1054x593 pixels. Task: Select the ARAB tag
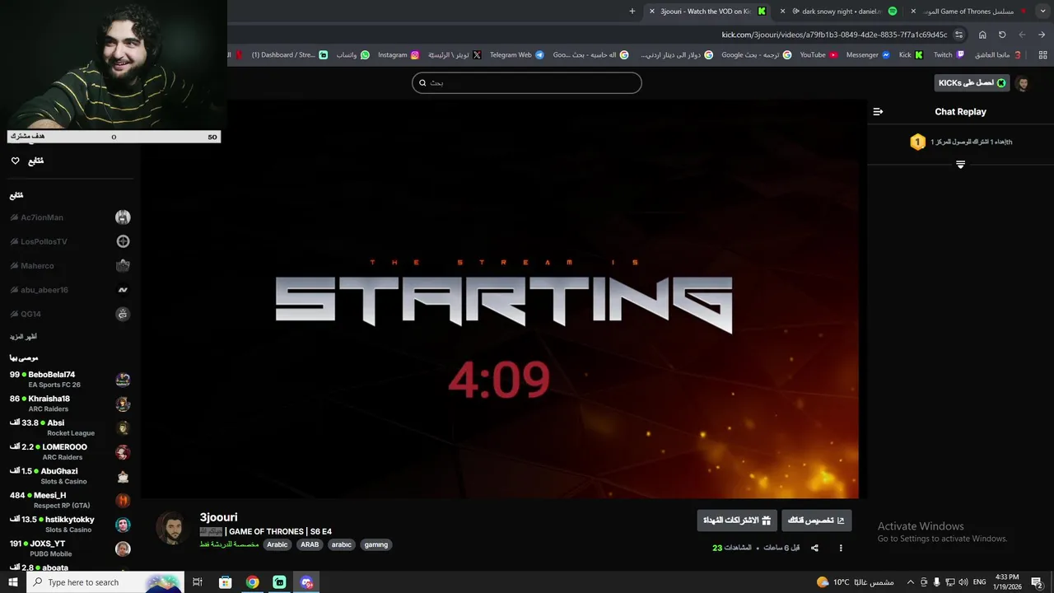pos(310,544)
